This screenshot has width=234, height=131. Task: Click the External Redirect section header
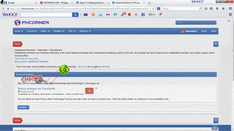pyautogui.click(x=116, y=74)
